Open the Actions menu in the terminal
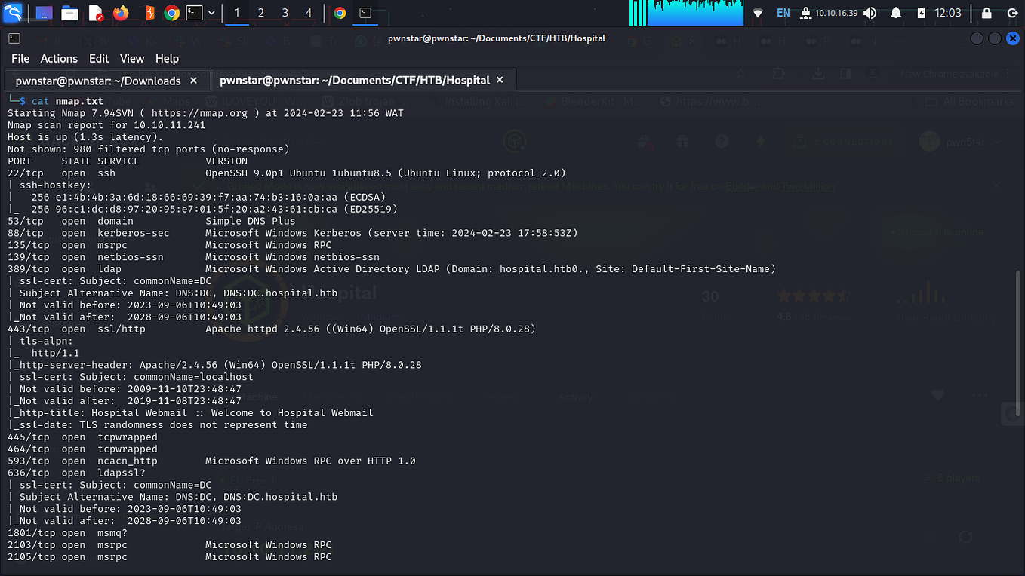This screenshot has height=576, width=1025. pos(59,58)
